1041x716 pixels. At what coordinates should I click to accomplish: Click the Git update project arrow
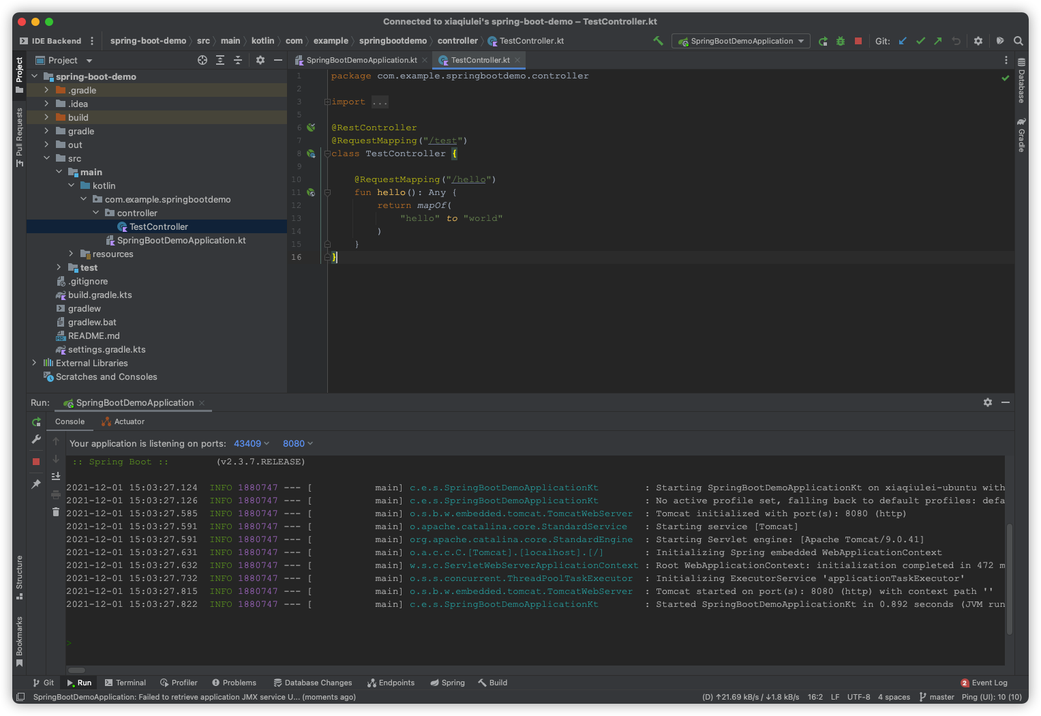coord(903,41)
